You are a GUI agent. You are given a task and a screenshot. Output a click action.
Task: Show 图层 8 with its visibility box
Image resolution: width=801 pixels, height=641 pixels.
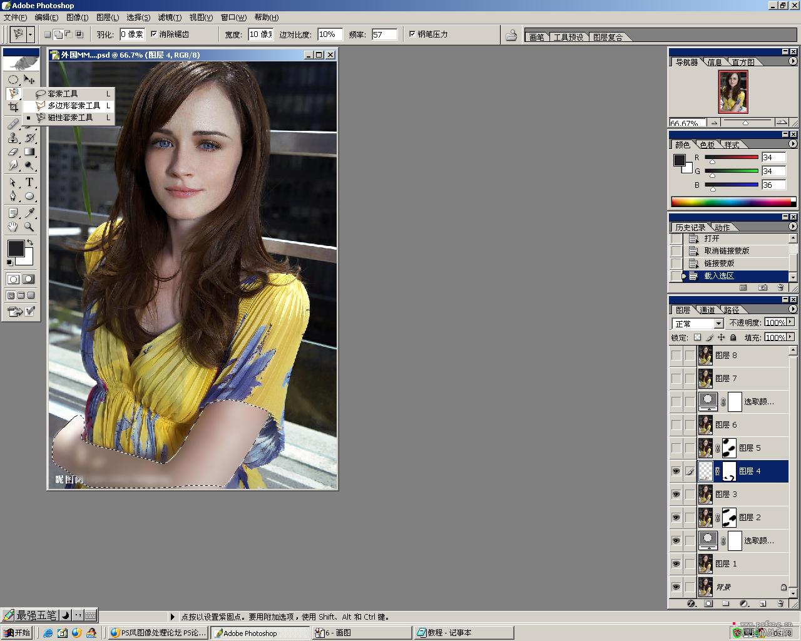coord(676,356)
